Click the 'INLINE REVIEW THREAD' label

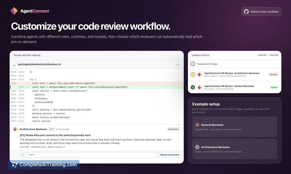tap(27, 55)
